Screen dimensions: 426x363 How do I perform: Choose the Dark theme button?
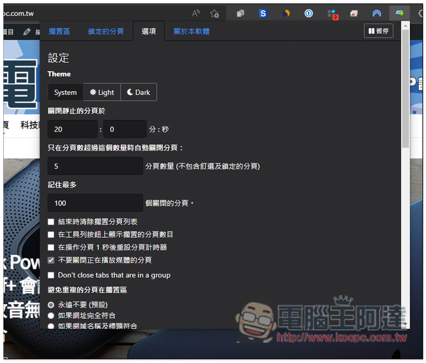click(138, 92)
